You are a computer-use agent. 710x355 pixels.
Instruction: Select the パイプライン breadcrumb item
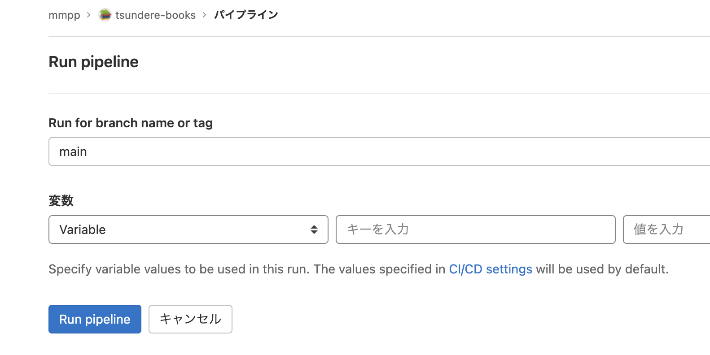[246, 15]
